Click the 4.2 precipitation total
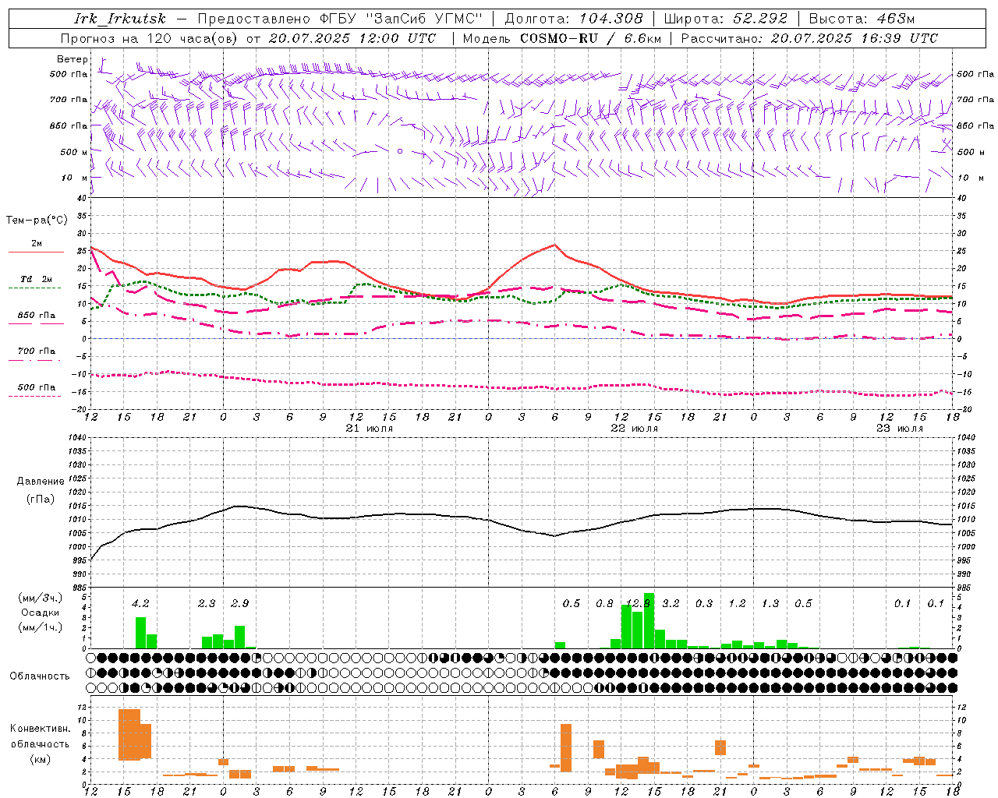Image resolution: width=998 pixels, height=798 pixels. point(140,603)
